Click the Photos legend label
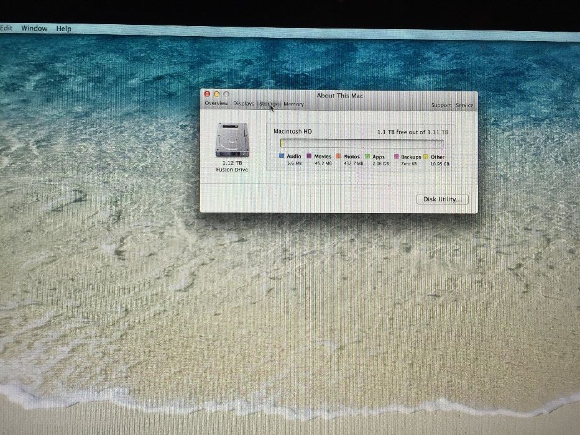This screenshot has height=435, width=580. [351, 157]
